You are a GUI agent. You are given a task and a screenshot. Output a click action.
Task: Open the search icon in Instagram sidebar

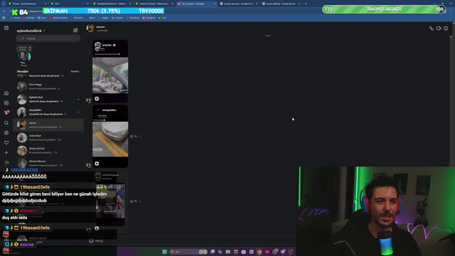(6, 123)
